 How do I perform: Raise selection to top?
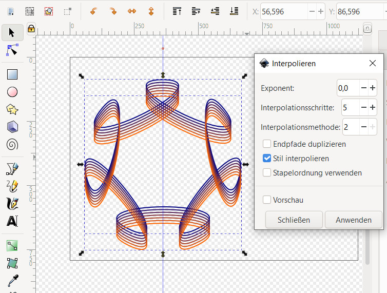click(177, 11)
